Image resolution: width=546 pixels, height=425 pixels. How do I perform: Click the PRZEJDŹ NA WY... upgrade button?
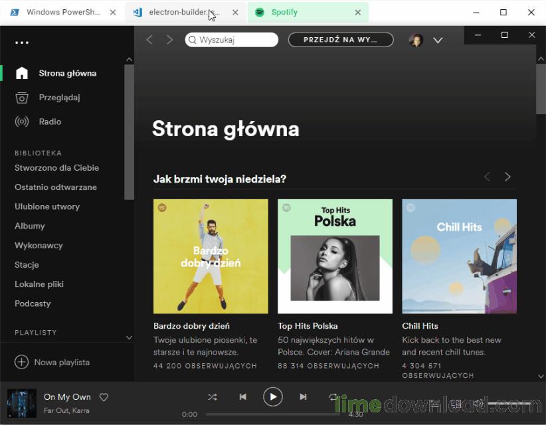[341, 40]
